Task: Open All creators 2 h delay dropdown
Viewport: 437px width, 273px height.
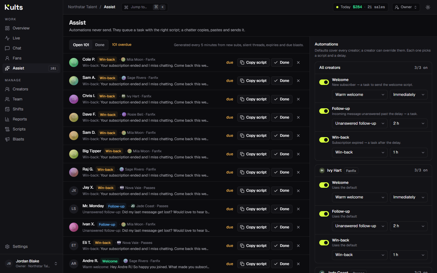Action: click(408, 123)
